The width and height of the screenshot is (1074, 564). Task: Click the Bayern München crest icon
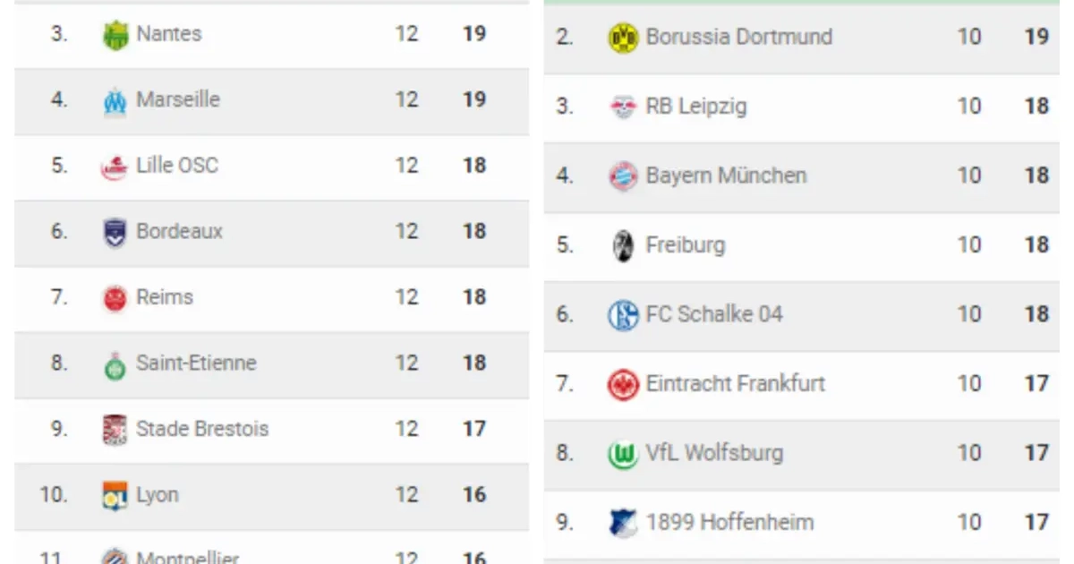tap(622, 176)
